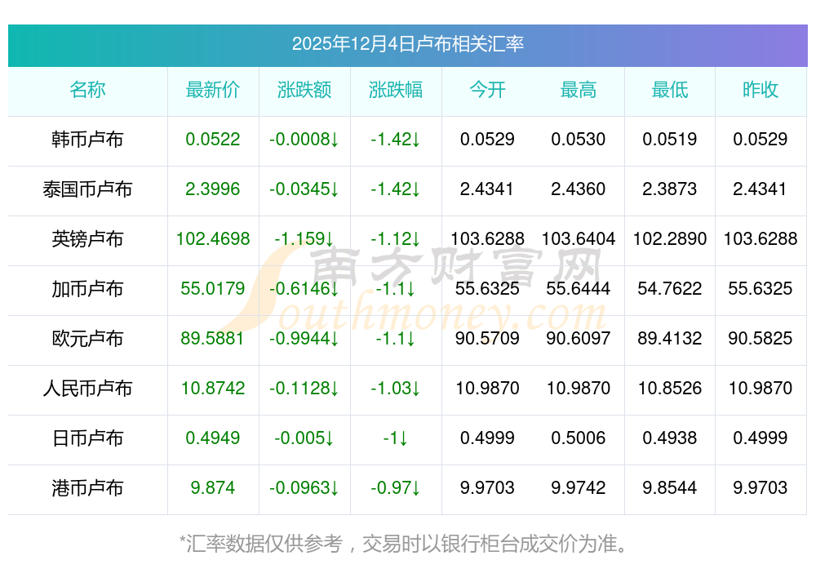Image resolution: width=816 pixels, height=569 pixels.
Task: Click the 涨跌幅 column header
Action: click(396, 90)
